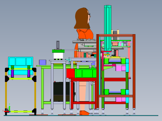
Task: Select the cyan cabinet on the yellow cart
Action: 21,66
